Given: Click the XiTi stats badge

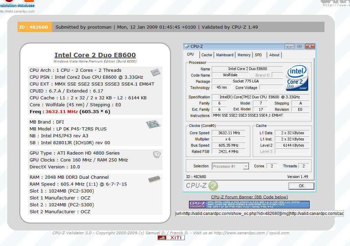Looking at the screenshot, I should [x=171, y=237].
